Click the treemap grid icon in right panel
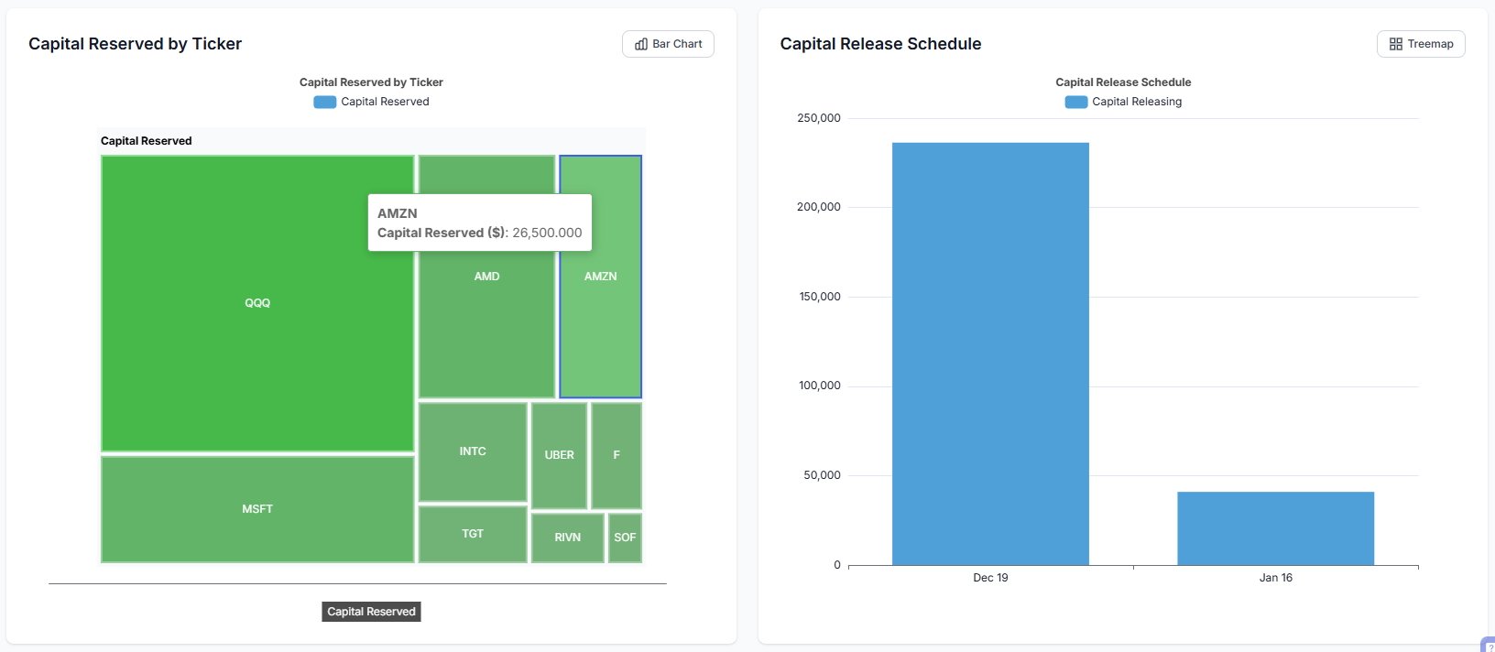Image resolution: width=1495 pixels, height=652 pixels. click(x=1395, y=44)
